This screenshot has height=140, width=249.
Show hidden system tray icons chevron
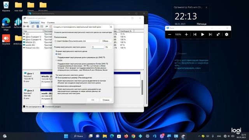[x=199, y=136]
